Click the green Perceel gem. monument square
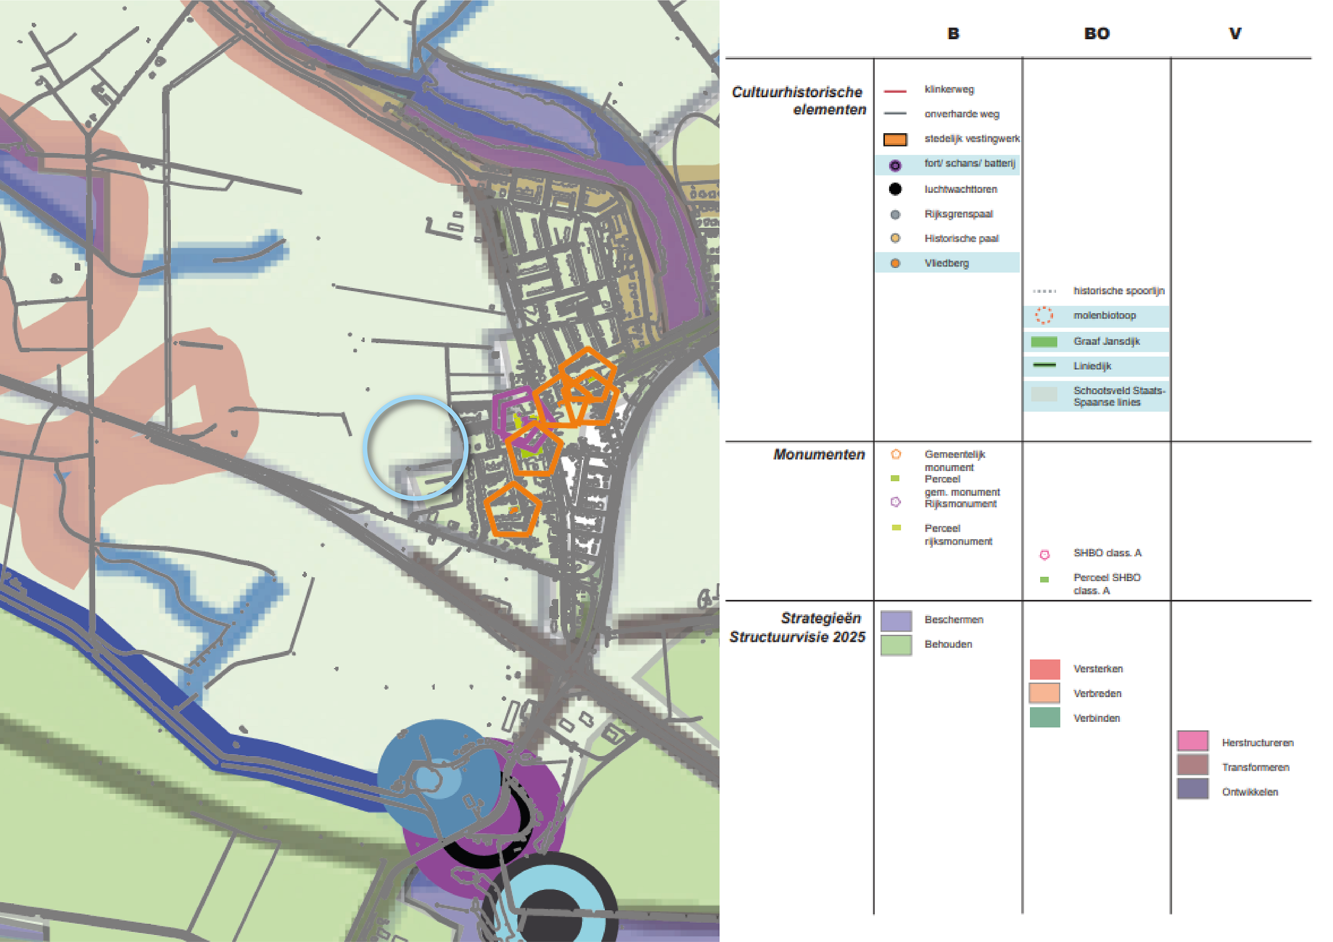 [895, 479]
